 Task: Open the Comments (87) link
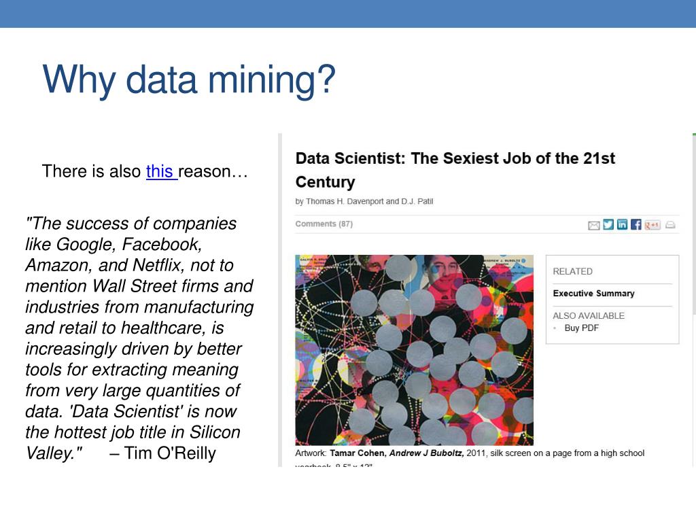[x=324, y=224]
